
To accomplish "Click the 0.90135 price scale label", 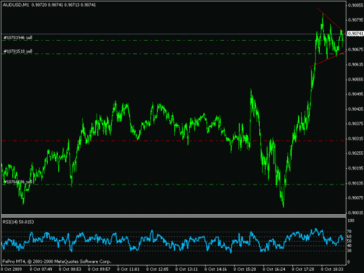I will coord(355,183).
